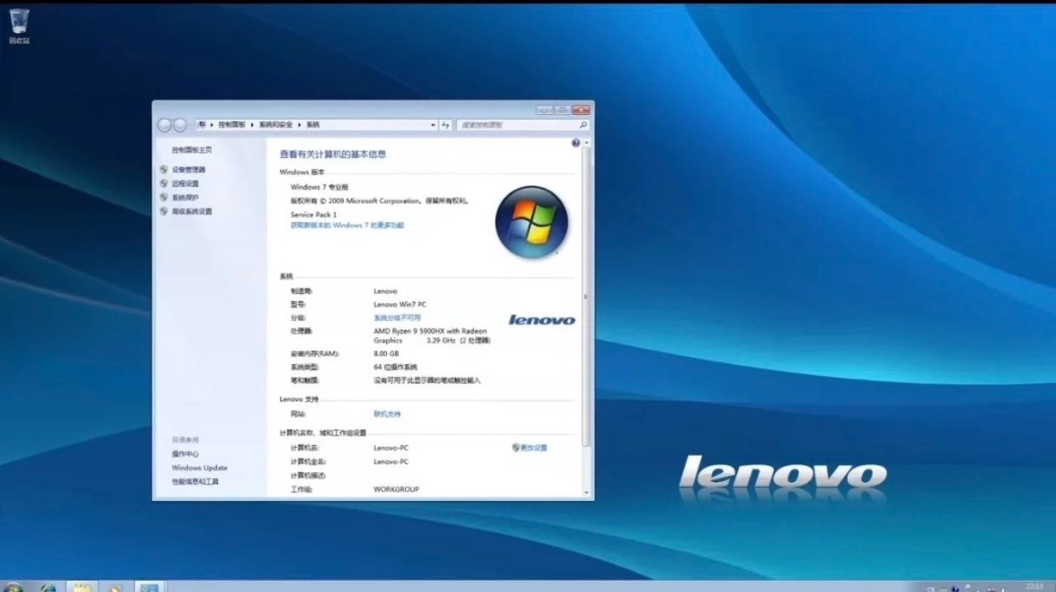1056x592 pixels.
Task: Expand first breadcrumb arrow before 控制面板
Action: coord(212,125)
